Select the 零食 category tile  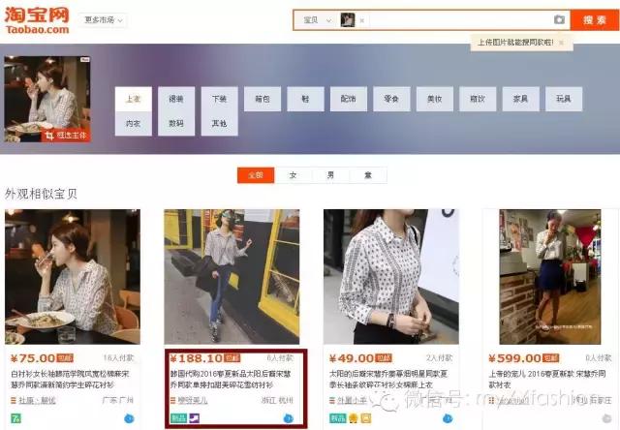coord(391,99)
